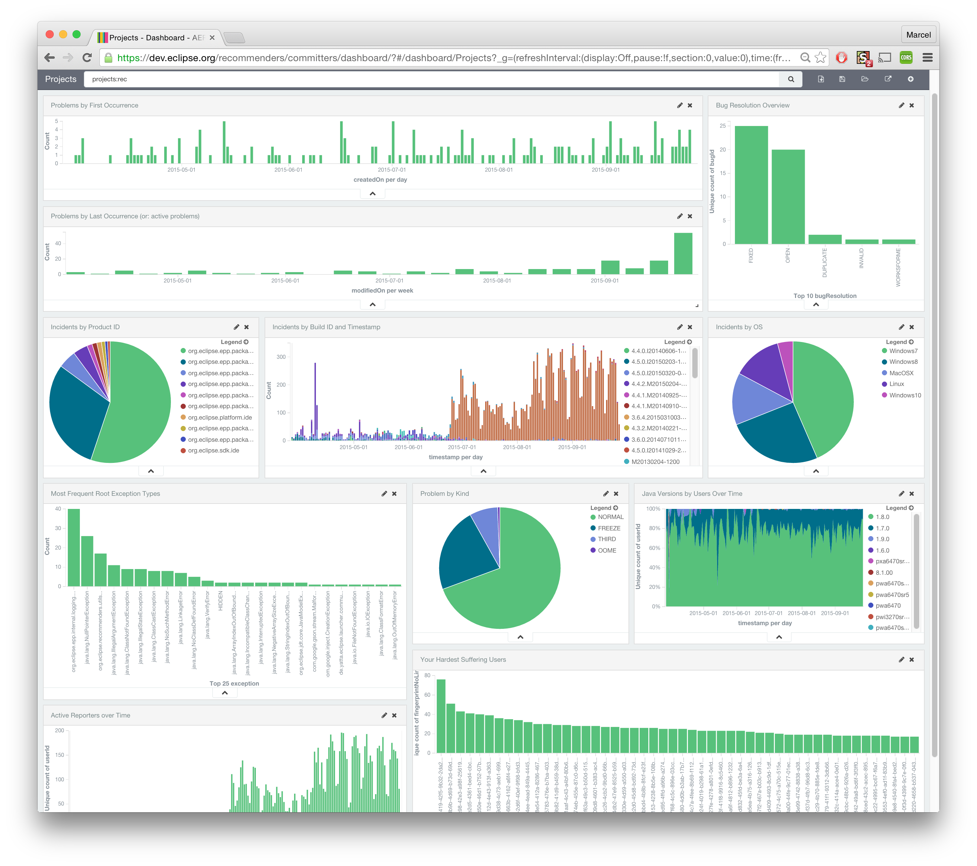Click the page vertical scrollbar
Image resolution: width=977 pixels, height=866 pixels.
pos(935,426)
